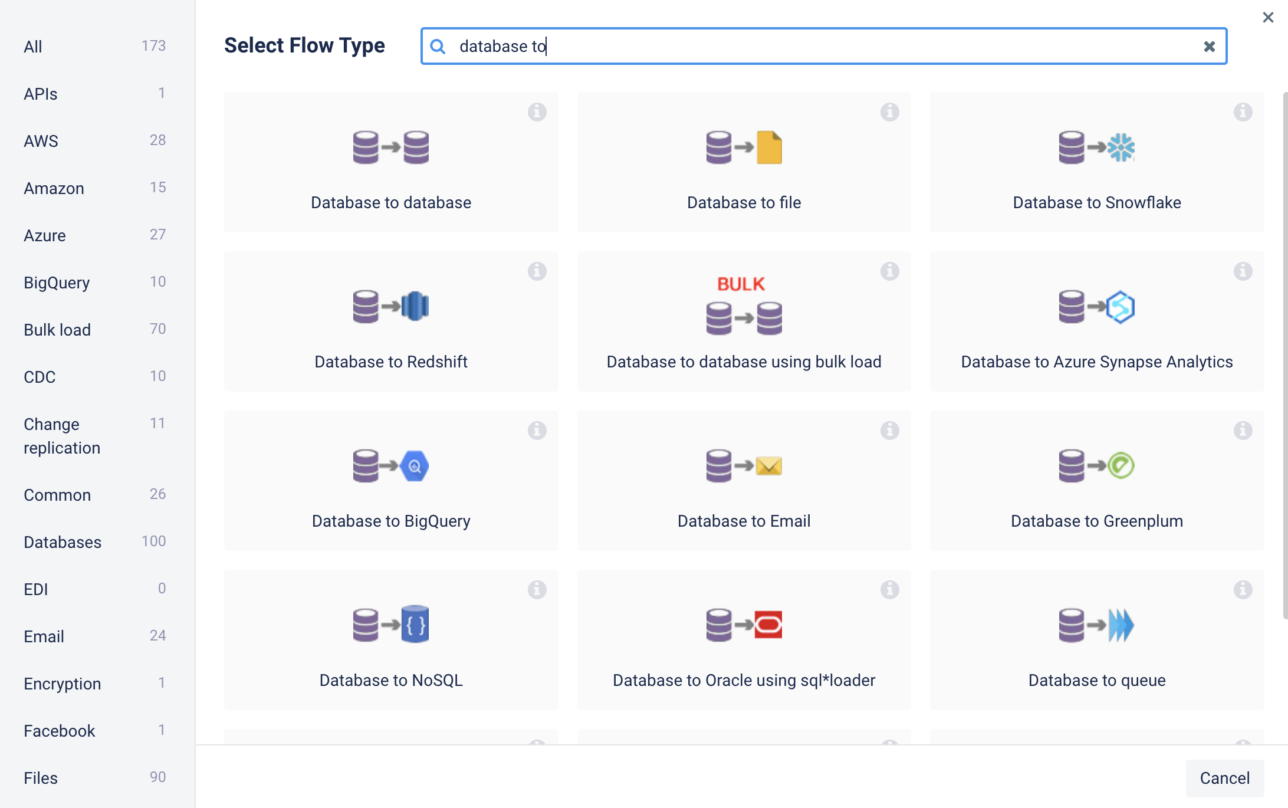
Task: Select the Database to NoSQL flow icon
Action: click(390, 625)
